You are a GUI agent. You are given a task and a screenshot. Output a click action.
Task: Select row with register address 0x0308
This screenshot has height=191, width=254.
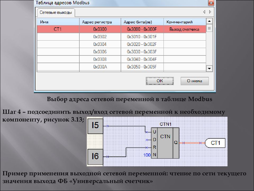coord(100,59)
